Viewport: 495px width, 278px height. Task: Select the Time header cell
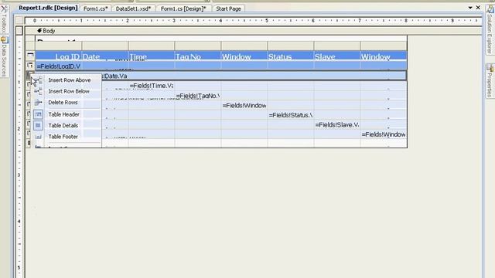(x=152, y=56)
